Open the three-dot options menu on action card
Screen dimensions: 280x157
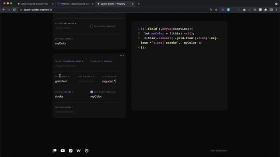tap(122, 56)
